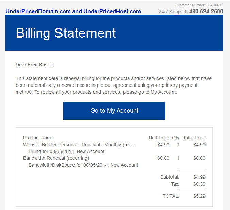Click the 08/05/2014 date in Billing line

click(x=62, y=151)
